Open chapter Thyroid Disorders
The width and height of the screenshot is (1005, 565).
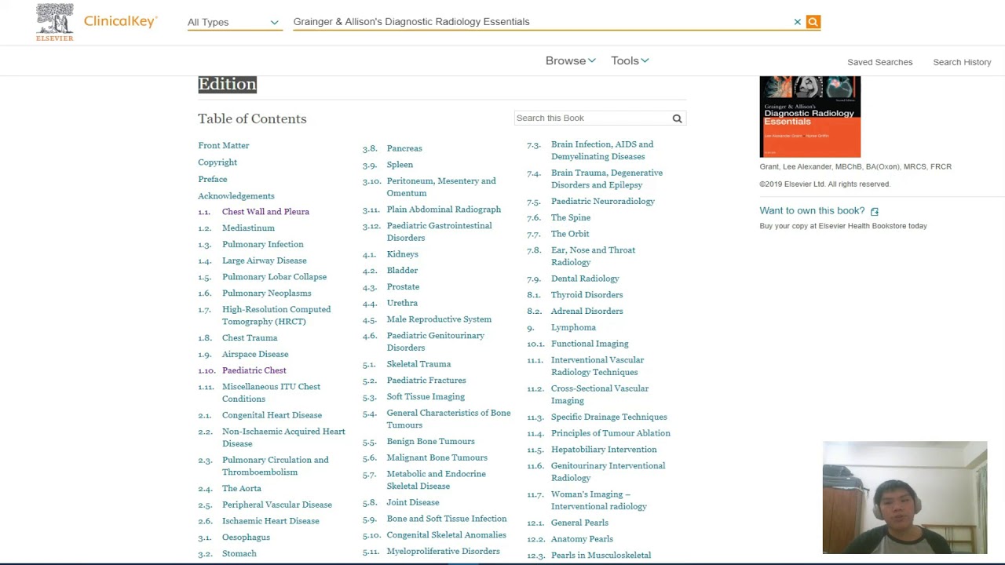[x=587, y=295]
